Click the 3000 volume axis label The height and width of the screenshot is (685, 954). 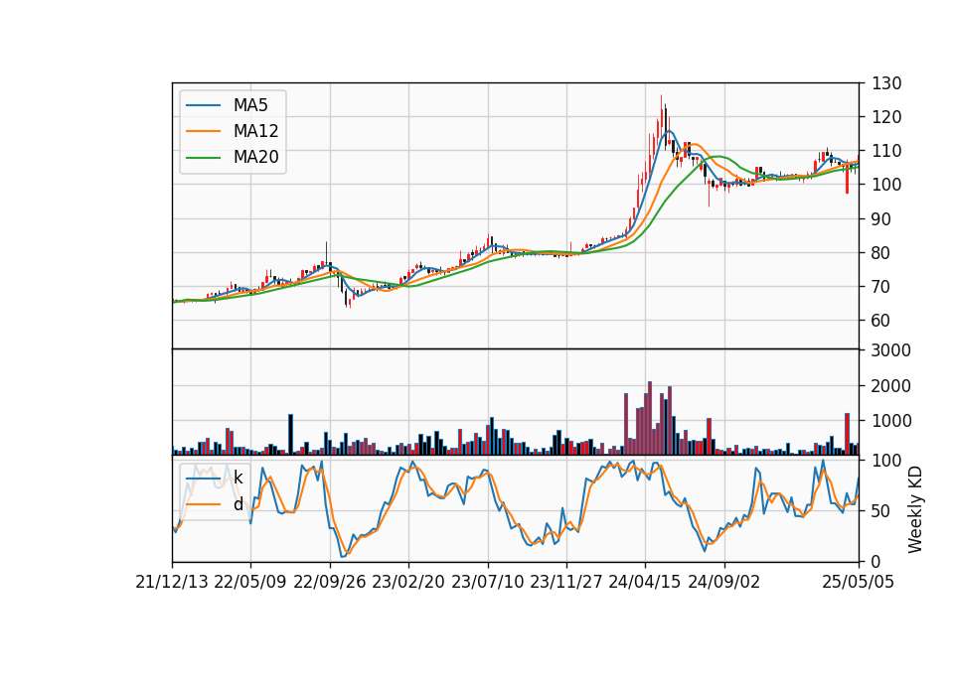891,350
